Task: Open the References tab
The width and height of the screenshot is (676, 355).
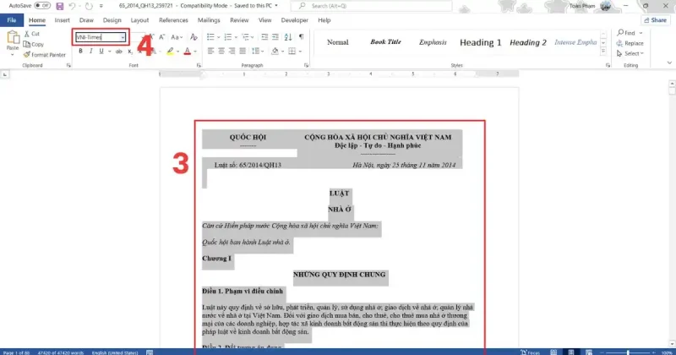Action: (173, 20)
